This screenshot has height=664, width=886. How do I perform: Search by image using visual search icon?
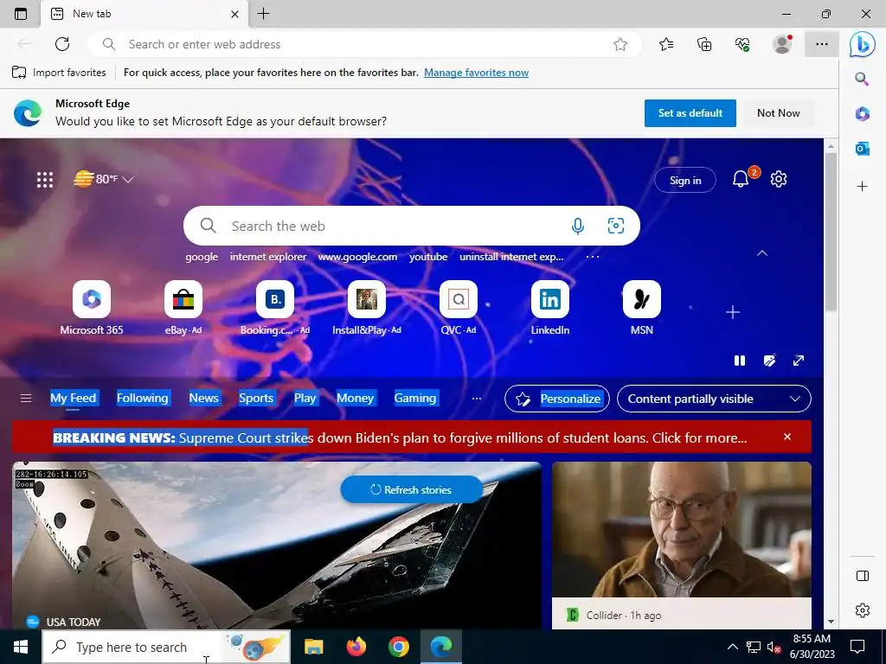(x=616, y=226)
